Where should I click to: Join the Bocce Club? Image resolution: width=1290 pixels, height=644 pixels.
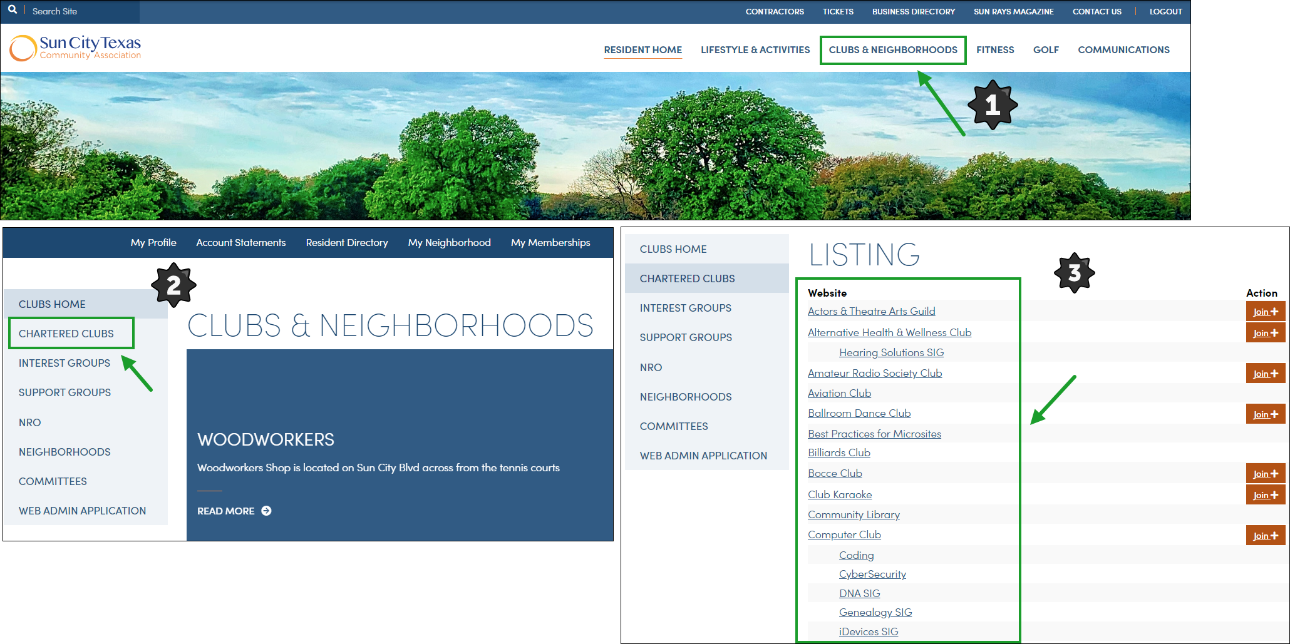pyautogui.click(x=1266, y=473)
